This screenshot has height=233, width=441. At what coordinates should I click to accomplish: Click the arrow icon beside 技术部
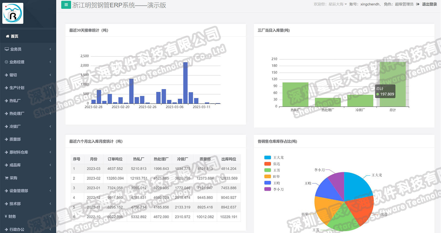[6, 204]
